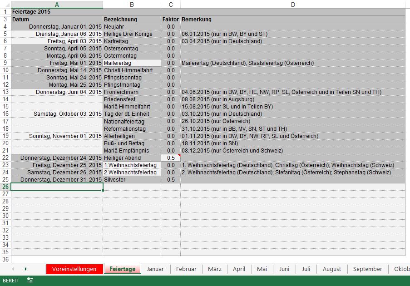Click the Maifeiertag cell in column B
Screen dimensions: 410x286
[x=132, y=63]
